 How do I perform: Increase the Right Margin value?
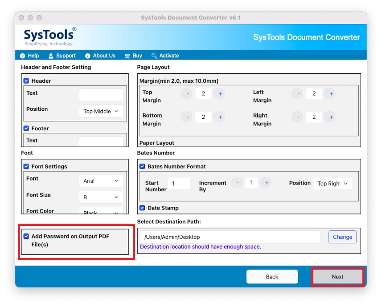pyautogui.click(x=330, y=117)
